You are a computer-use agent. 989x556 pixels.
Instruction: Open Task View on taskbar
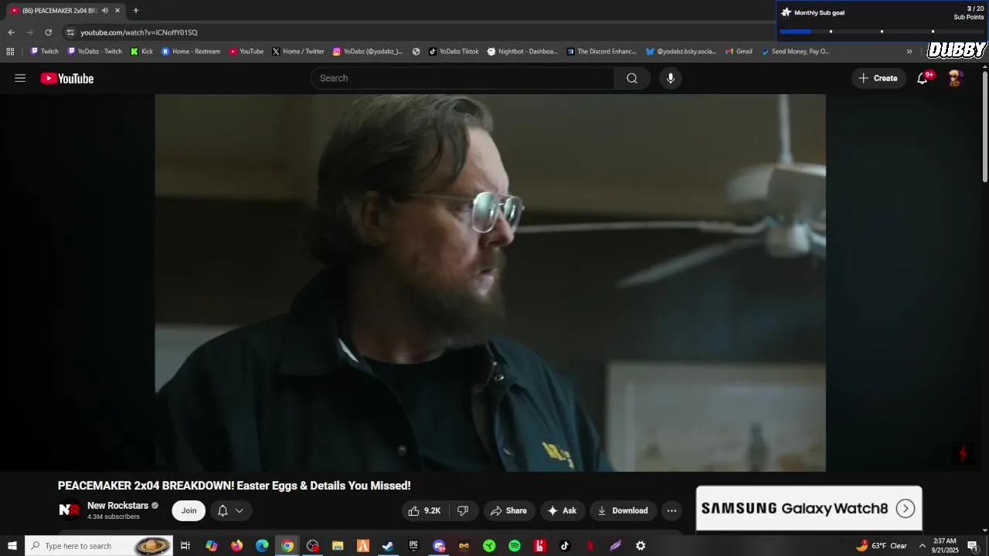pos(185,546)
